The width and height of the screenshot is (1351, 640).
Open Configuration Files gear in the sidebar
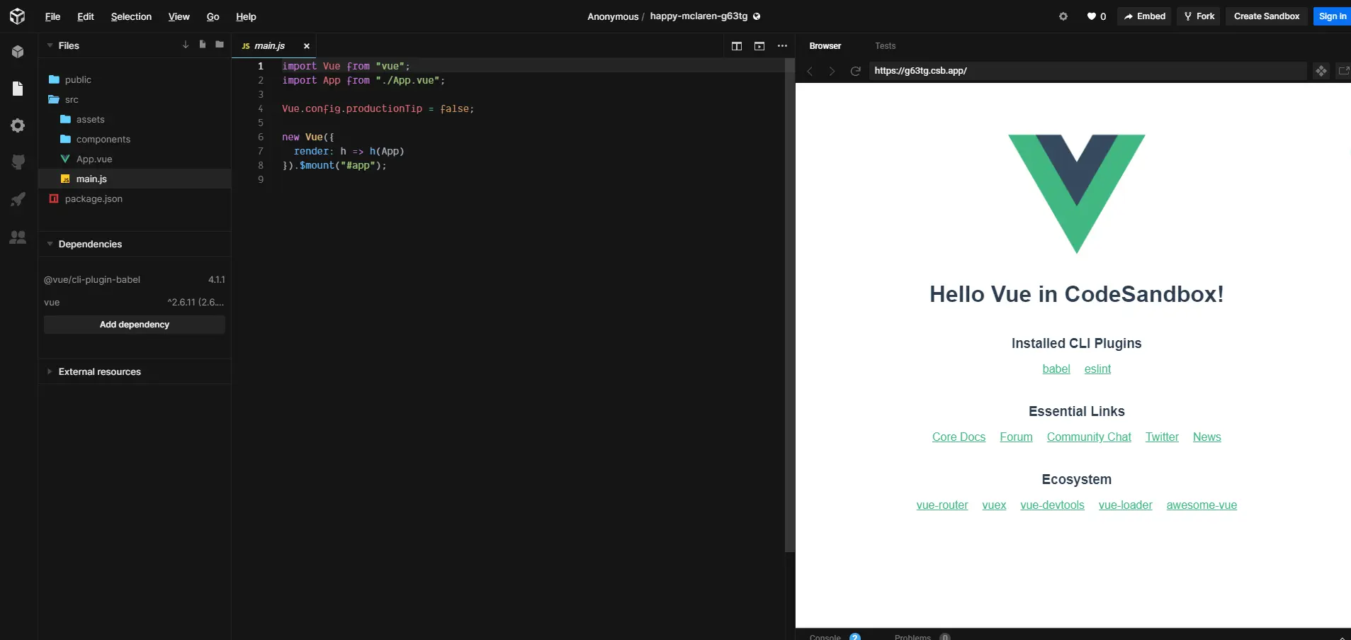pyautogui.click(x=18, y=125)
